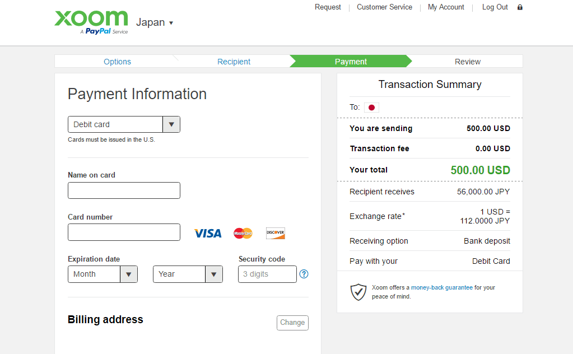Screen dimensions: 573x354
Task: Open Customer Service page
Action: pyautogui.click(x=384, y=7)
